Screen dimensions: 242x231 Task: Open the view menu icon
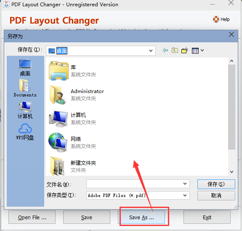point(195,51)
